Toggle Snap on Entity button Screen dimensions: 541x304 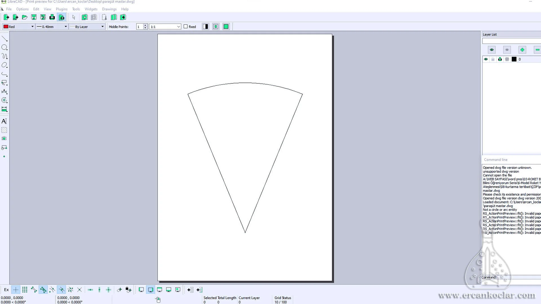[x=43, y=290]
